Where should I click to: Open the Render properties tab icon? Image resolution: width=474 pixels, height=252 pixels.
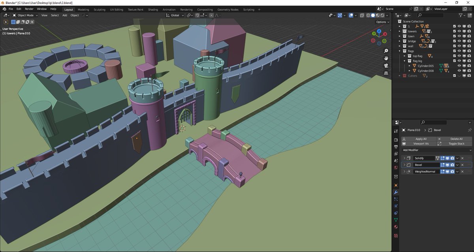(x=396, y=140)
